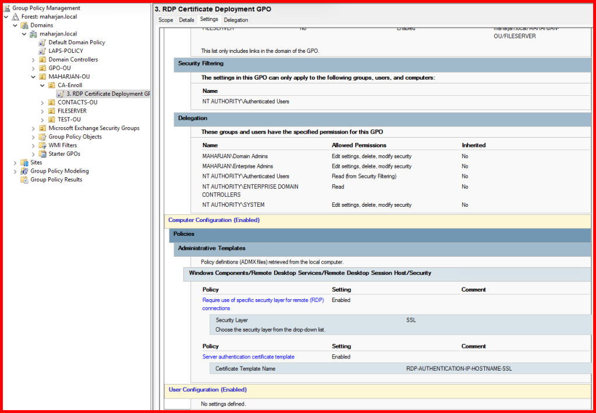The height and width of the screenshot is (413, 596).
Task: Select the FILESERVER organizational unit
Action: click(72, 111)
